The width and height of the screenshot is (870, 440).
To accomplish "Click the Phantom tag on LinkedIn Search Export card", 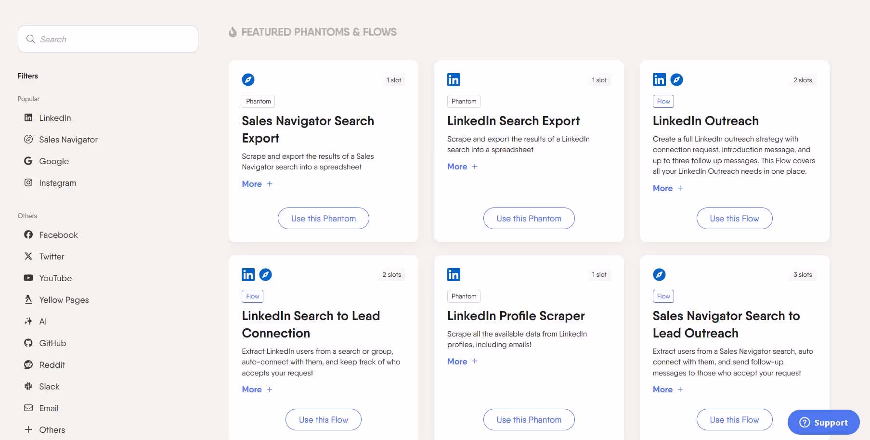I will pos(464,101).
